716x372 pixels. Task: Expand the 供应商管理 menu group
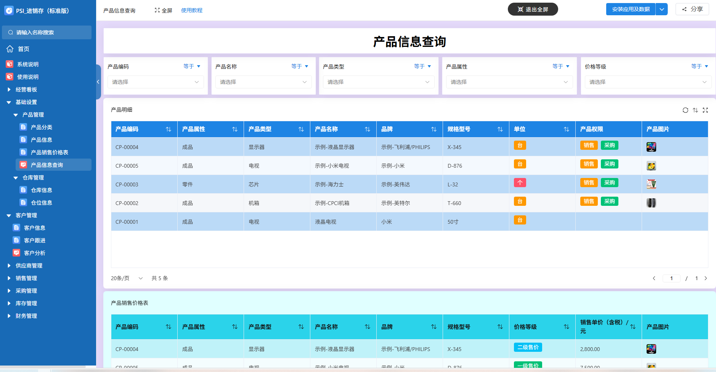point(29,266)
